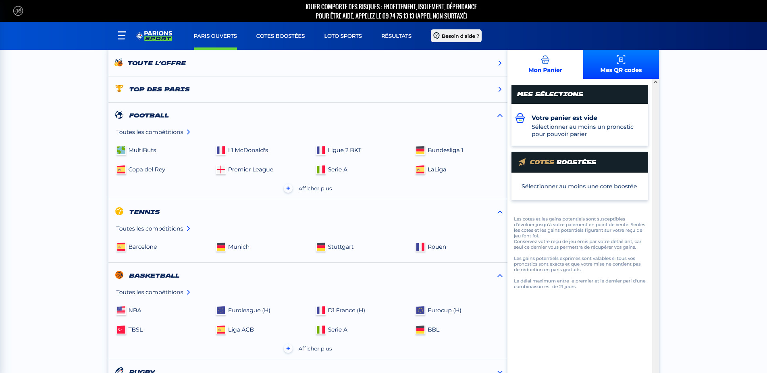Select Rouen tennis tournament

(x=431, y=247)
